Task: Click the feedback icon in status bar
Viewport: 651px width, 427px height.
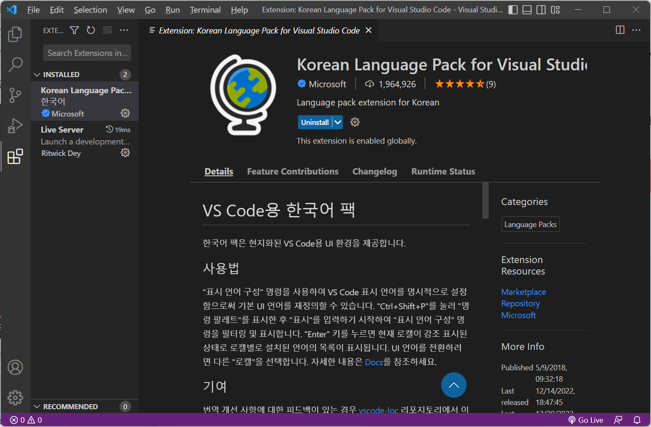Action: (x=618, y=420)
